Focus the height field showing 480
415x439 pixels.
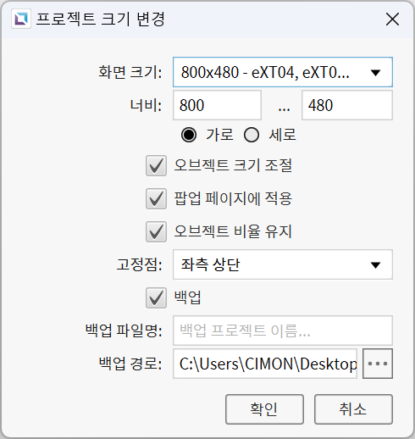347,105
